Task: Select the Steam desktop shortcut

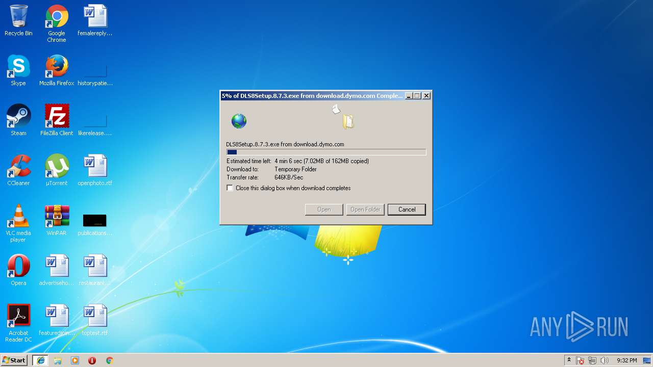Action: pos(18,120)
